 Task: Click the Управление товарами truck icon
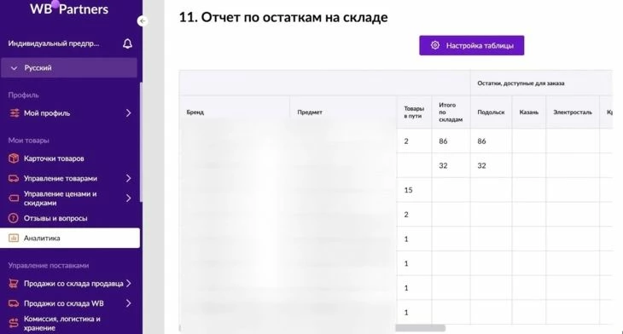click(14, 178)
